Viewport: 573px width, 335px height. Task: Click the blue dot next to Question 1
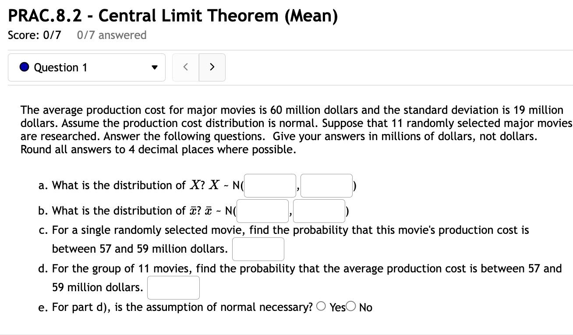point(24,67)
